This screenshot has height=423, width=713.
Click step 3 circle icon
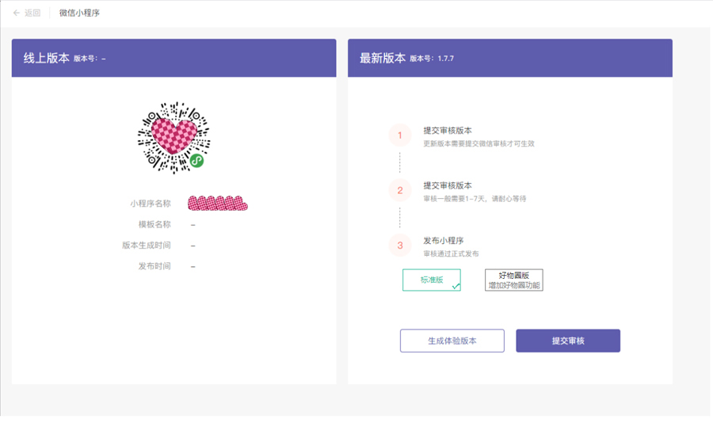coord(400,245)
